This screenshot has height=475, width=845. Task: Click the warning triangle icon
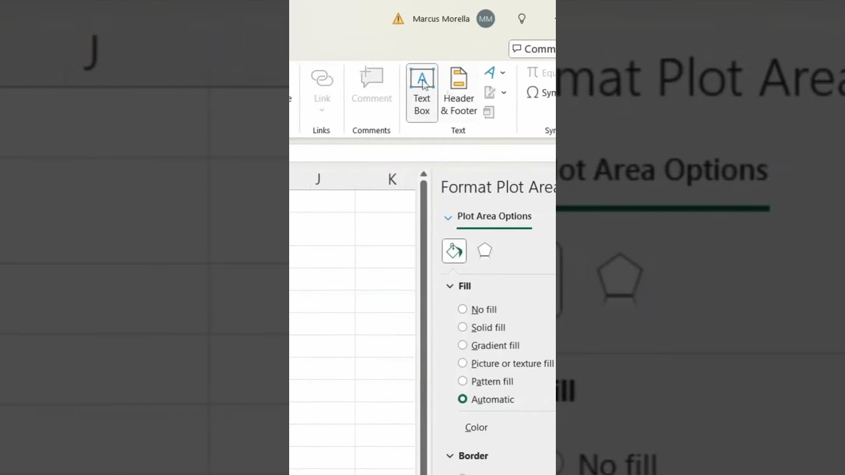pyautogui.click(x=398, y=19)
